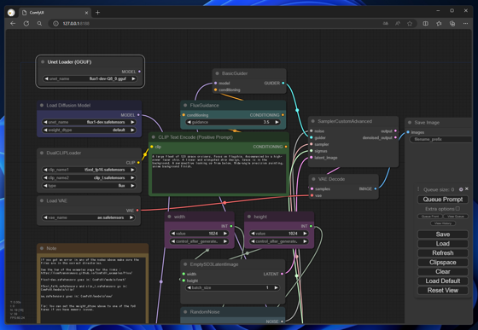This screenshot has height=330, width=478.
Task: Open the collections icon in the browser toolbar
Action: tap(452, 23)
